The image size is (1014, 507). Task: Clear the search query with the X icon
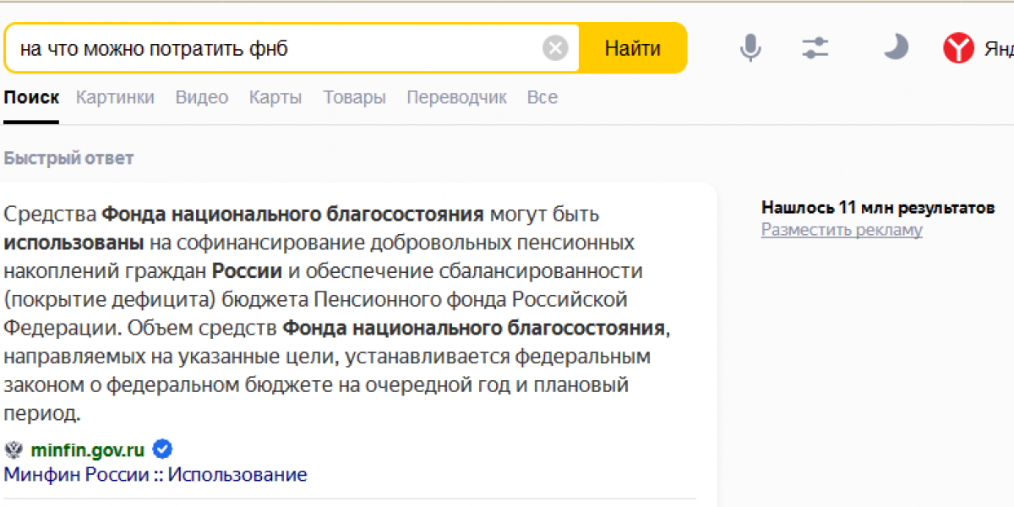point(555,47)
